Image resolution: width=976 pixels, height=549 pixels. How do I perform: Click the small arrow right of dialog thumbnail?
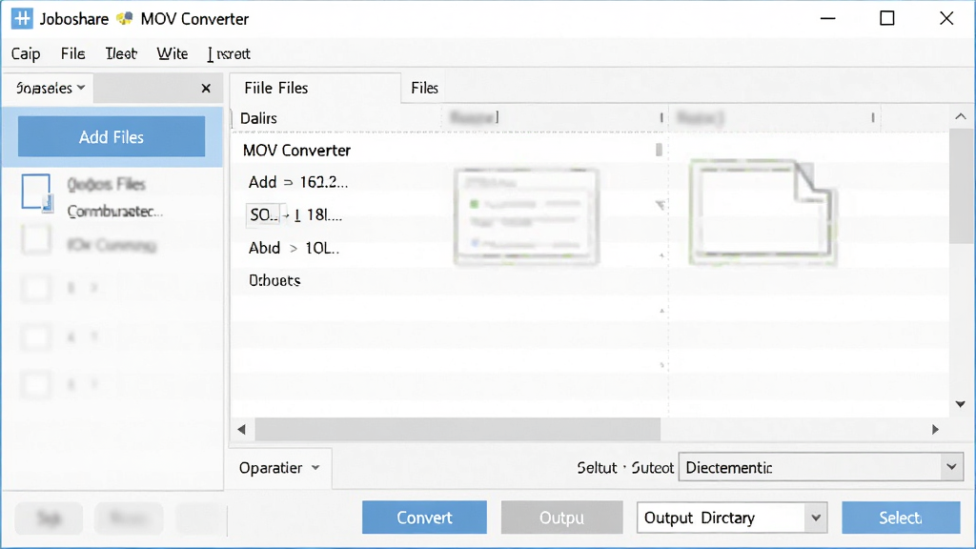661,205
